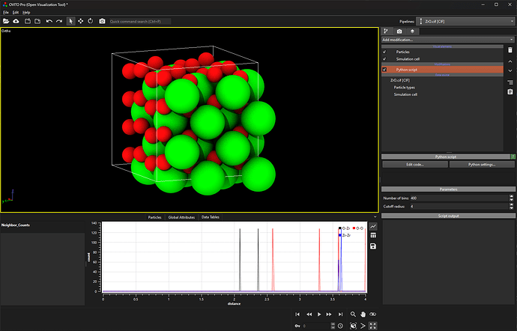The width and height of the screenshot is (517, 331).
Task: Click the load file folder icon
Action: [6, 21]
